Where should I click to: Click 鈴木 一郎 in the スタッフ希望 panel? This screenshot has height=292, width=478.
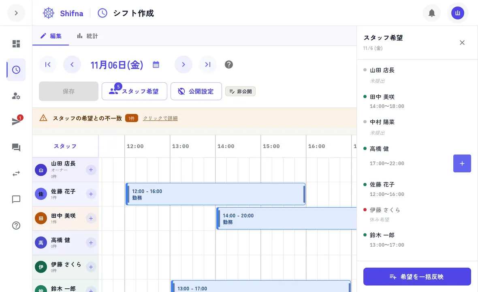(382, 235)
